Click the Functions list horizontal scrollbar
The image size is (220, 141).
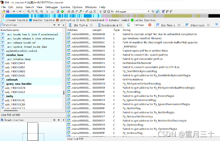(x=10, y=111)
